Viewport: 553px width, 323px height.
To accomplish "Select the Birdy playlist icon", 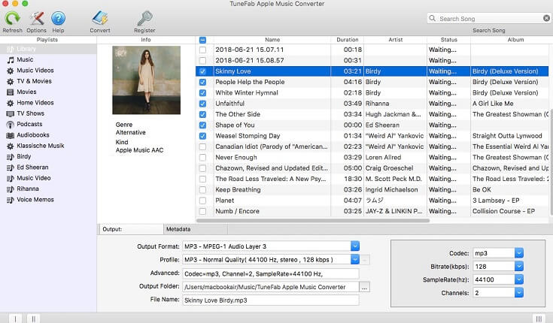I will click(x=11, y=157).
